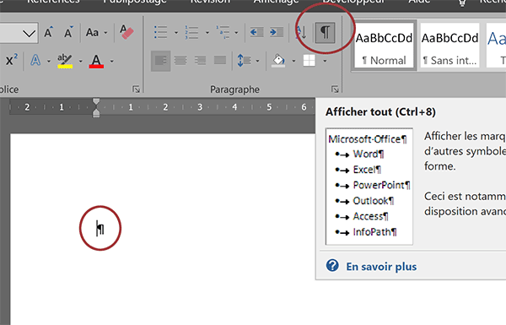Open Paragraphe dialog launcher

point(335,89)
